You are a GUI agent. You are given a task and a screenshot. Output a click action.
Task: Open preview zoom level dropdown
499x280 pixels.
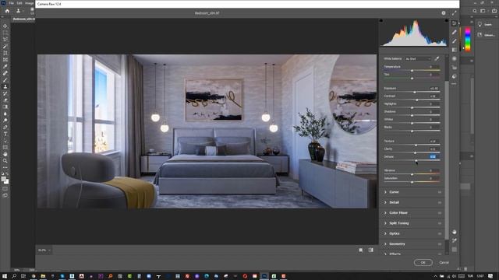[44, 250]
